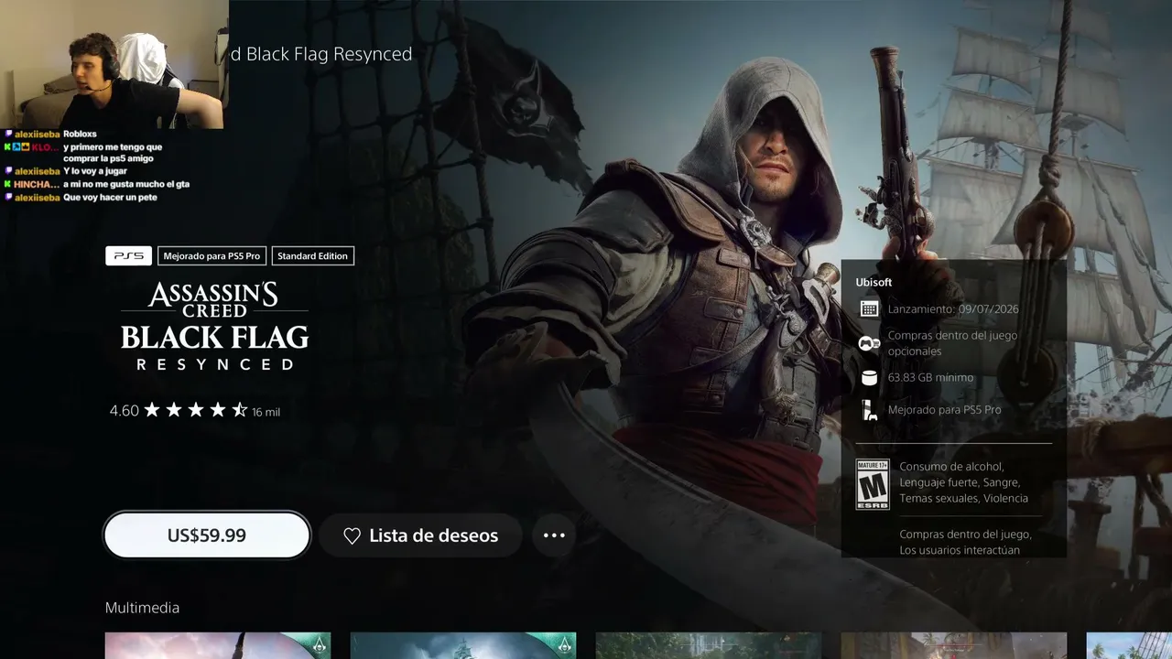Click chat message 'a mi no me gusta mucho el gta'
The image size is (1172, 659).
coord(126,184)
